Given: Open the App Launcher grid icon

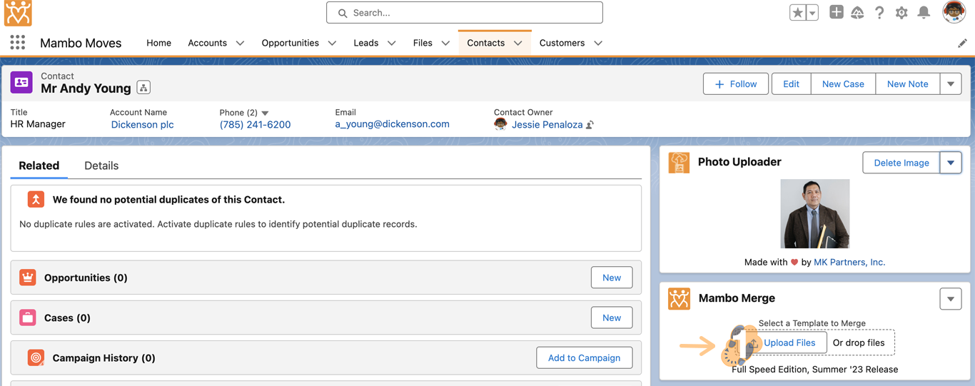Looking at the screenshot, I should pyautogui.click(x=18, y=43).
